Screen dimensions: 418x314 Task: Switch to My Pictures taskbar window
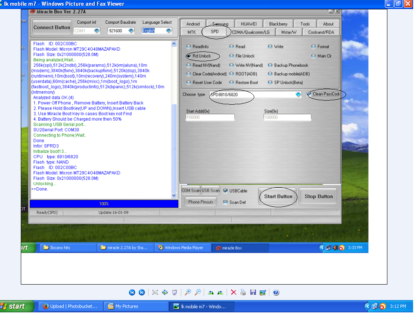[x=136, y=307]
